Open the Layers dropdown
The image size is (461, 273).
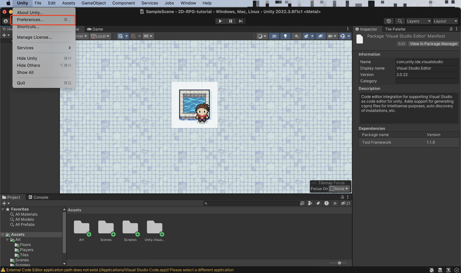pos(419,21)
